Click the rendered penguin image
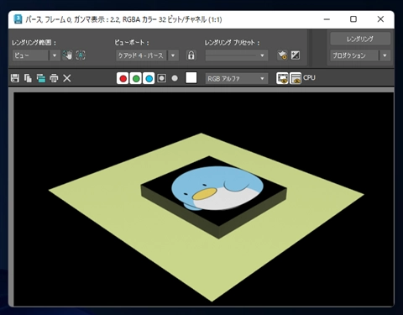The height and width of the screenshot is (315, 403). click(217, 188)
